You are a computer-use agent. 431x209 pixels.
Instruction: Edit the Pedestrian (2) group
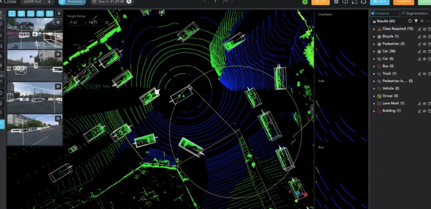pyautogui.click(x=419, y=44)
